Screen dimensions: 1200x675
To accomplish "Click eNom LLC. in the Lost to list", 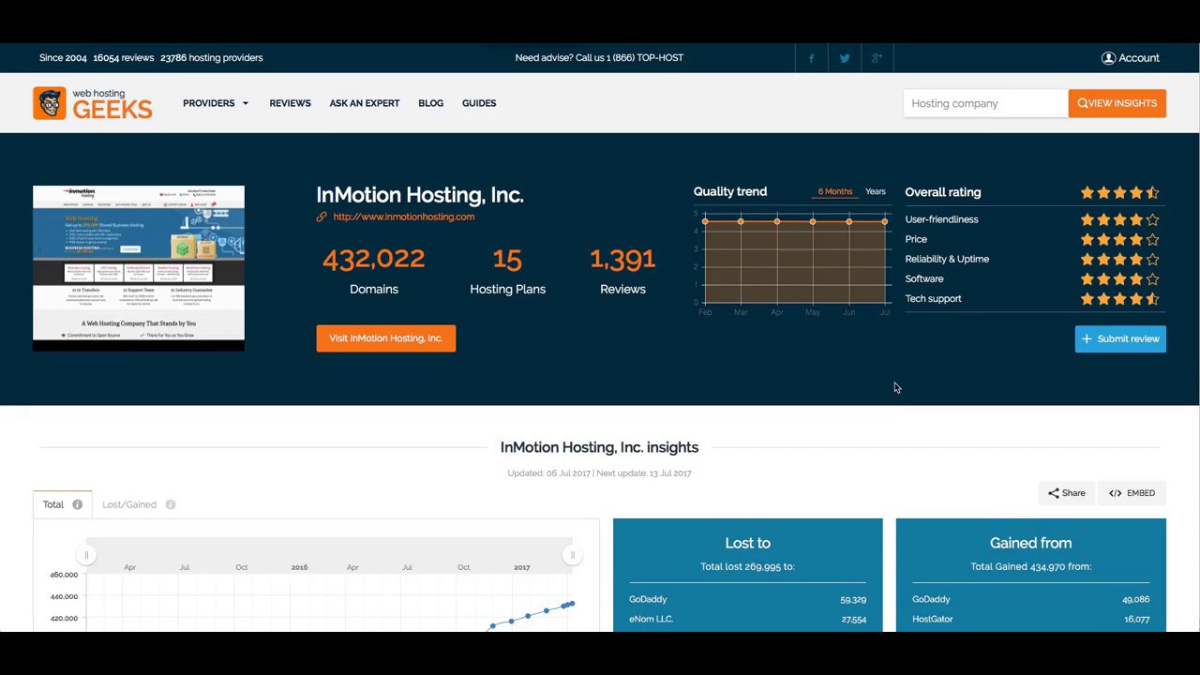I will coord(652,619).
